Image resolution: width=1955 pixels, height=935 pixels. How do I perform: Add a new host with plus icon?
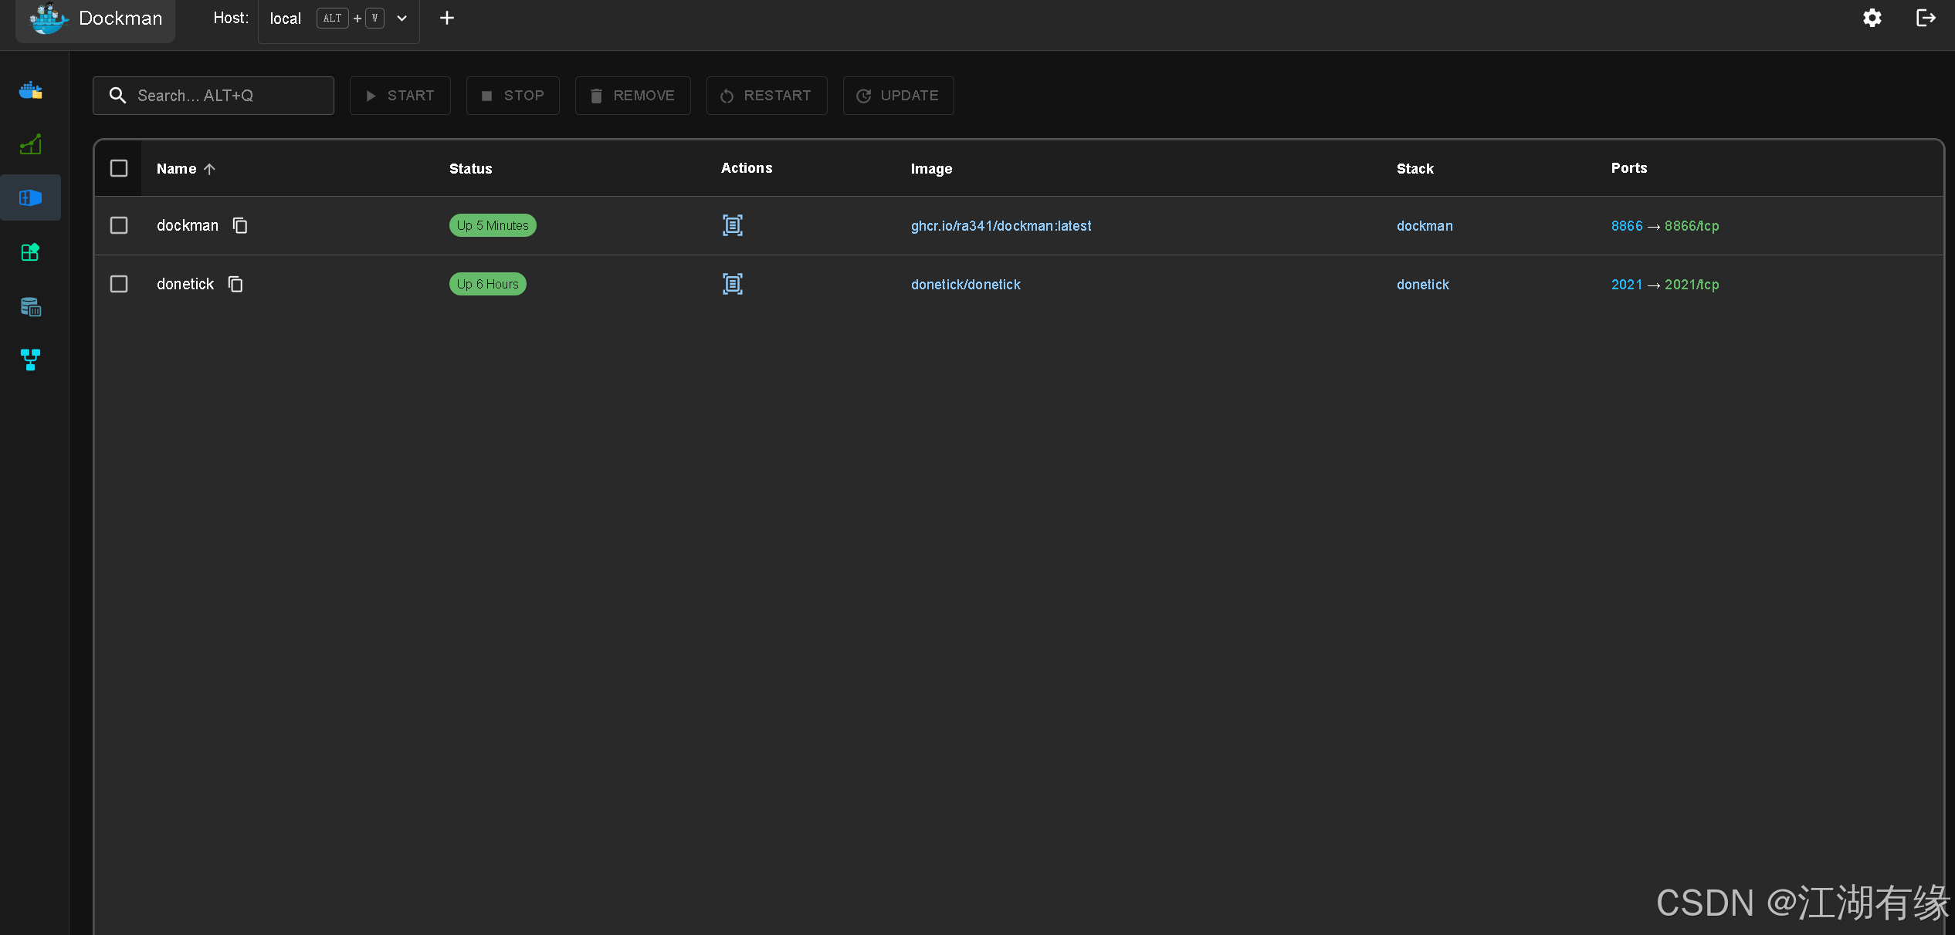[446, 18]
